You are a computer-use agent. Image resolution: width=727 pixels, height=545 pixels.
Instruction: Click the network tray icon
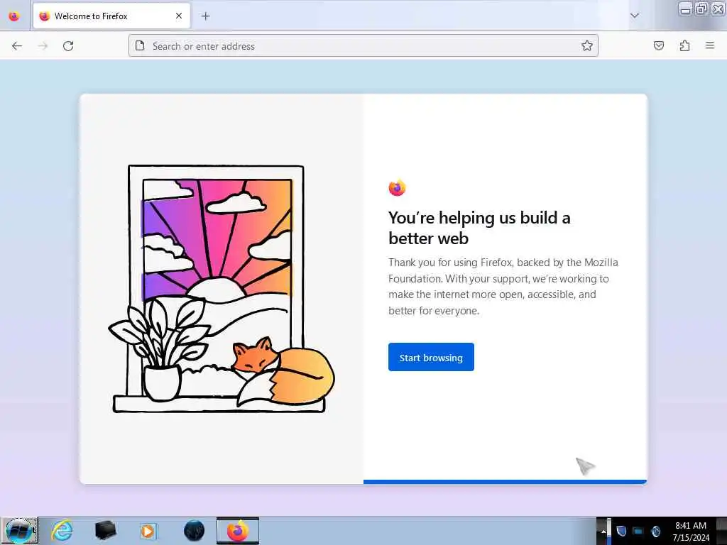(x=638, y=531)
